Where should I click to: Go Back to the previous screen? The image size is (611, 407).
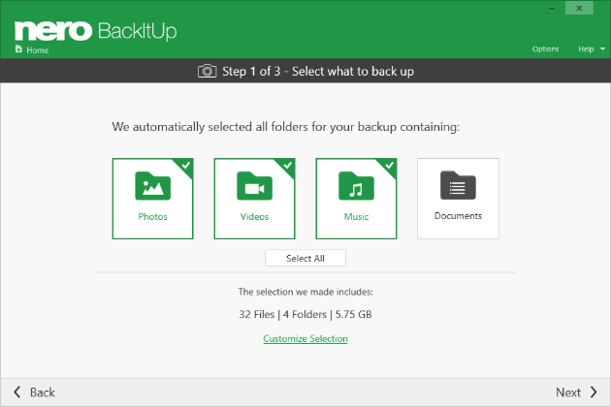34,392
